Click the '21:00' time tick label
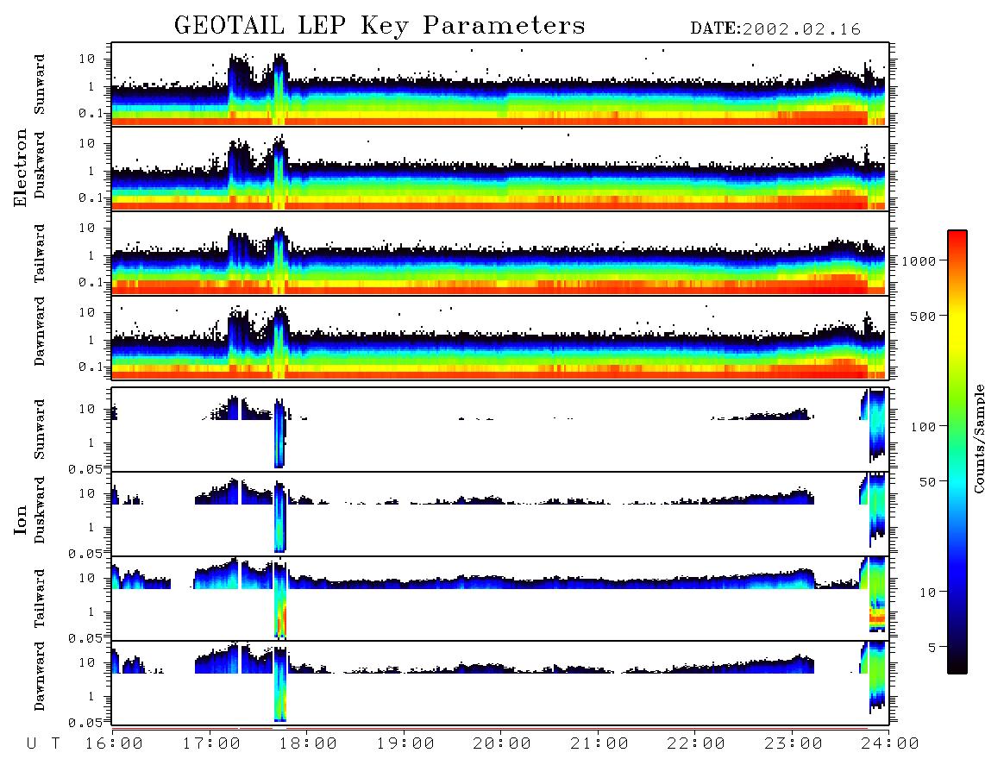Viewport: 985px width, 759px height. tap(599, 744)
